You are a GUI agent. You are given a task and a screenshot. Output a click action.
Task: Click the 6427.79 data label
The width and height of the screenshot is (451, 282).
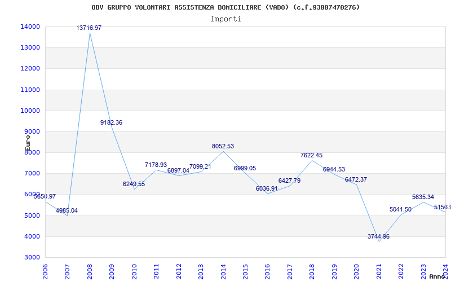289,180
